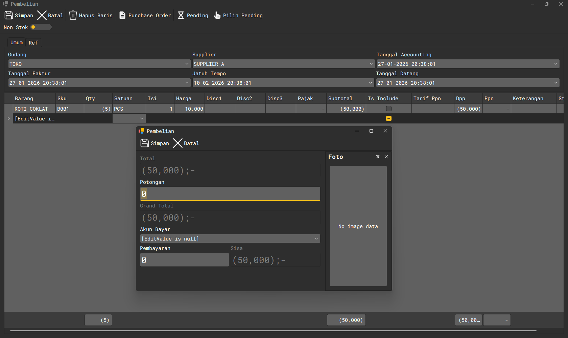Click the Pending hourglass icon
568x338 pixels.
tap(181, 15)
